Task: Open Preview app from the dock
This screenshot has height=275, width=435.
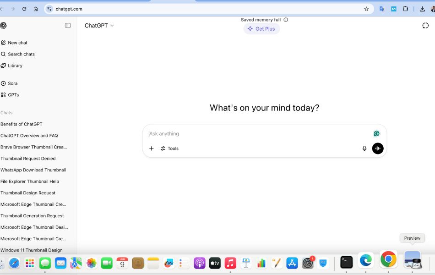Action: coord(412,260)
